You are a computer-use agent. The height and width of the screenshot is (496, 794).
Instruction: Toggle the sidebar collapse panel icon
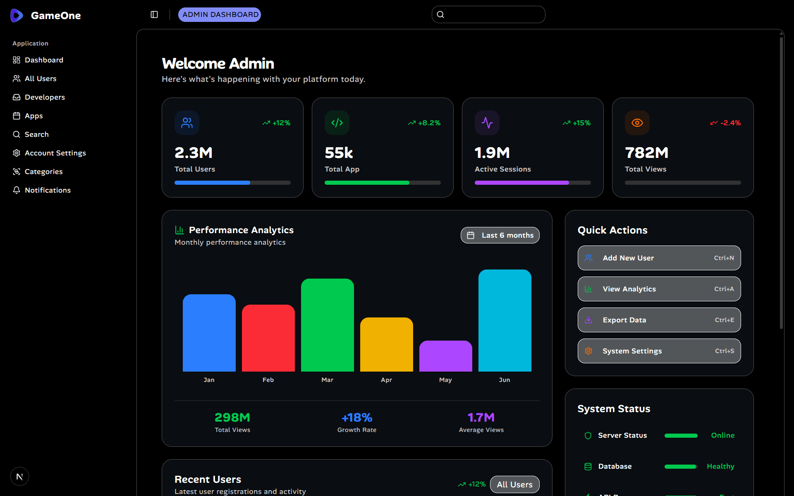[154, 14]
